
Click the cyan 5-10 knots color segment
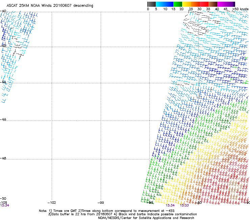160,4
